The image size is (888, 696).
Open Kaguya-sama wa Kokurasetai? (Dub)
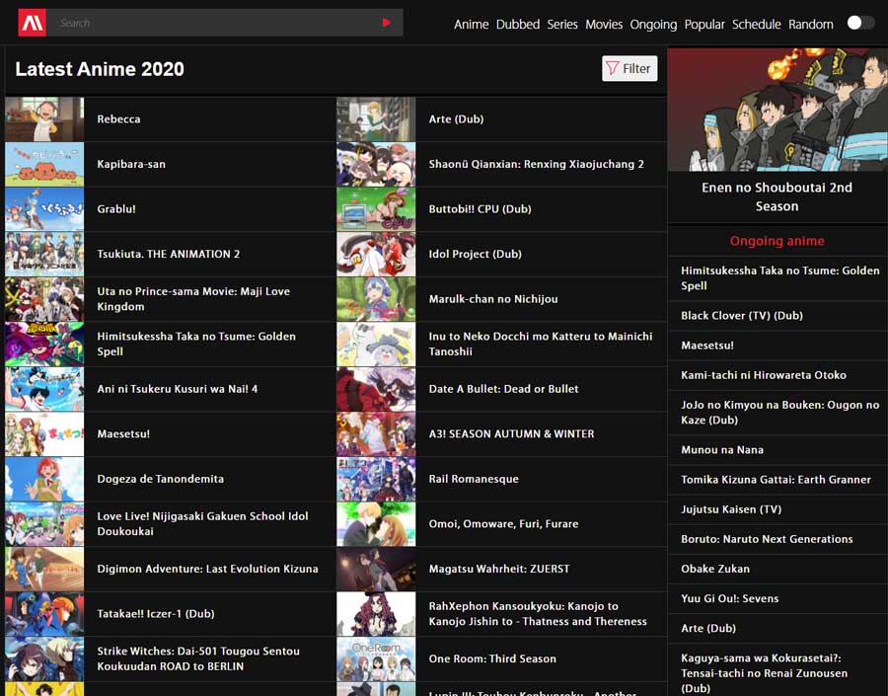(x=765, y=673)
